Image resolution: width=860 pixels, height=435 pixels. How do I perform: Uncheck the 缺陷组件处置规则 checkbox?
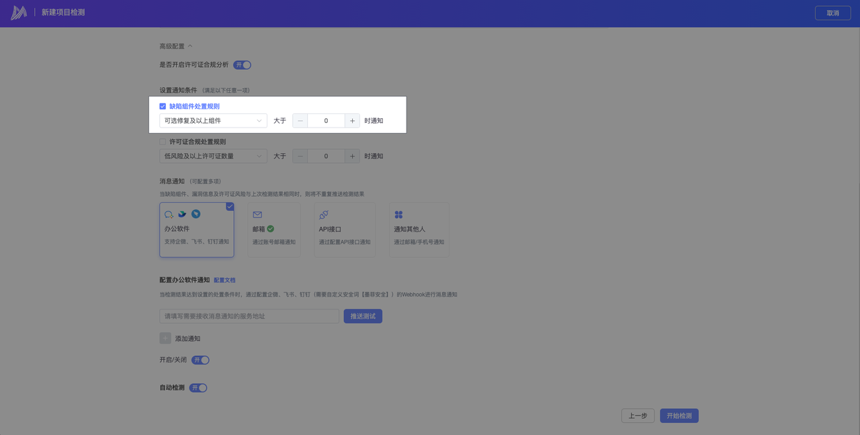pos(163,106)
